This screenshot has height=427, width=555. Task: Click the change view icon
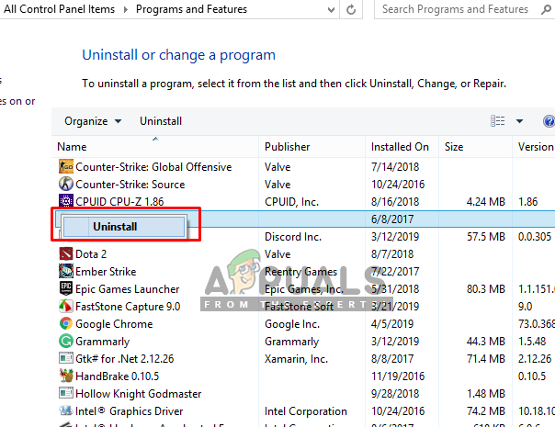click(498, 121)
